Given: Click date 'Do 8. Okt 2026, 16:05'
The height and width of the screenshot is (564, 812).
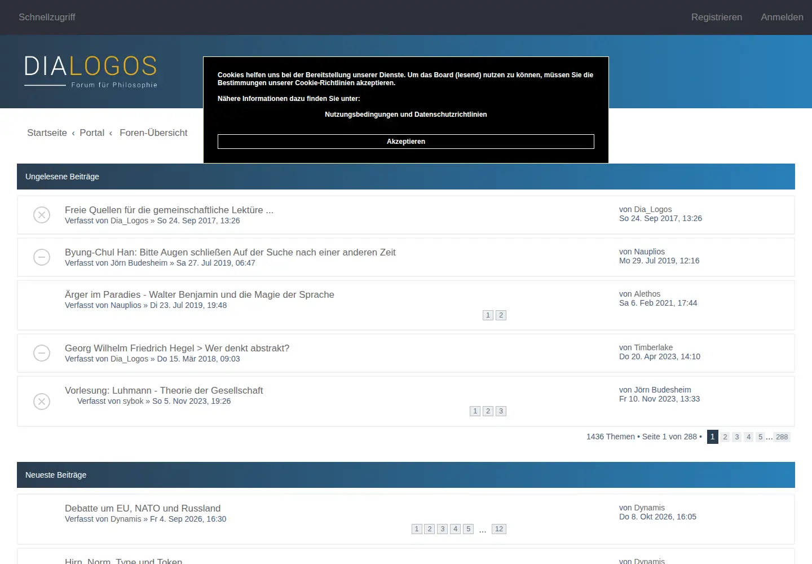Looking at the screenshot, I should (657, 517).
